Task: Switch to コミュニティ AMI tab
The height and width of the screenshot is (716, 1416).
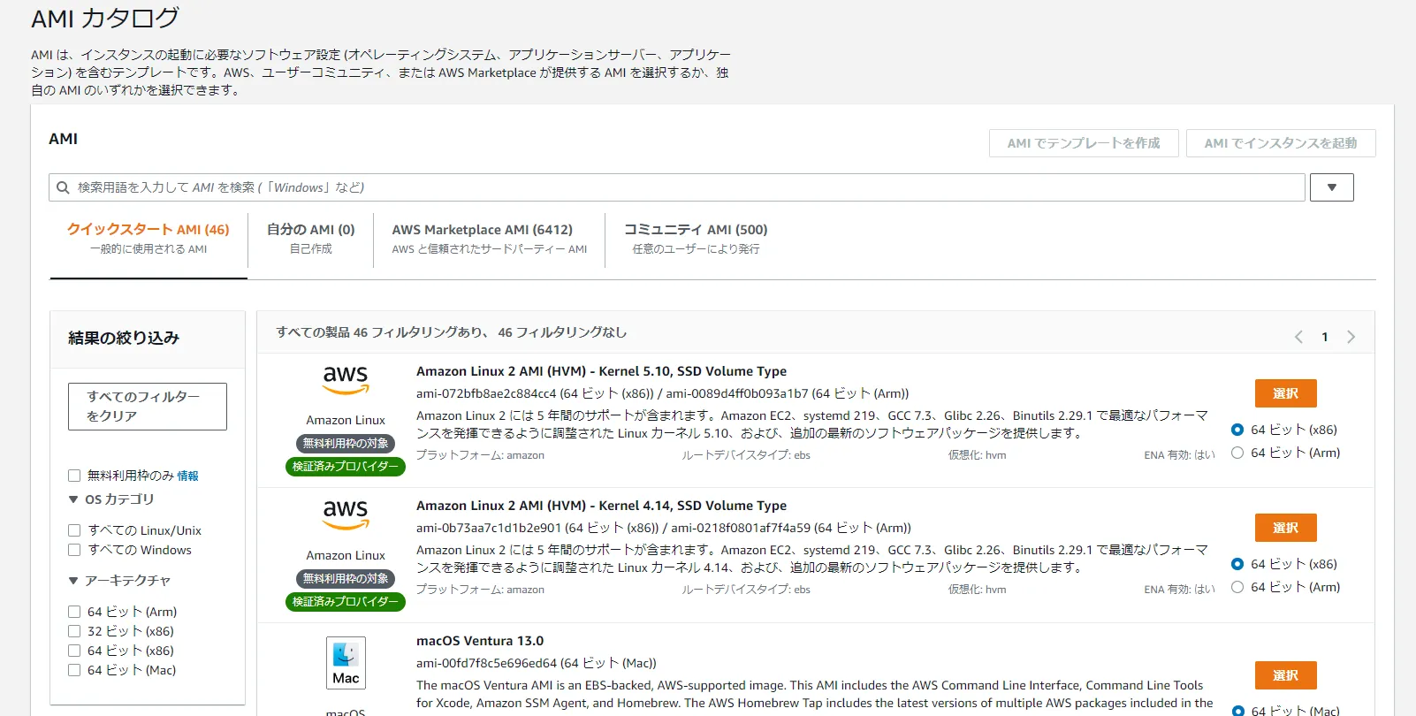Action: (x=696, y=239)
